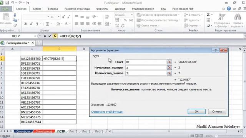246x138 pixels.
Task: Click range selector icon next to Начальная_позиция field
Action: point(169,67)
